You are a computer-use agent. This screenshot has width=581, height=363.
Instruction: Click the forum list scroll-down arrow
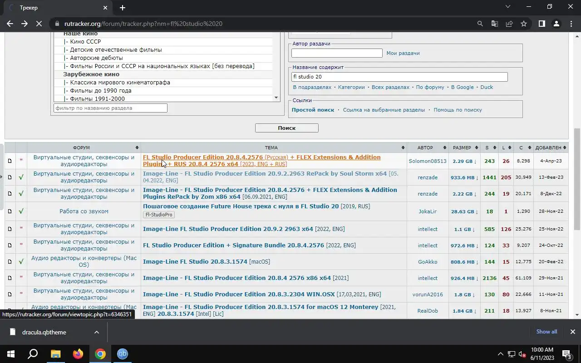tap(276, 98)
